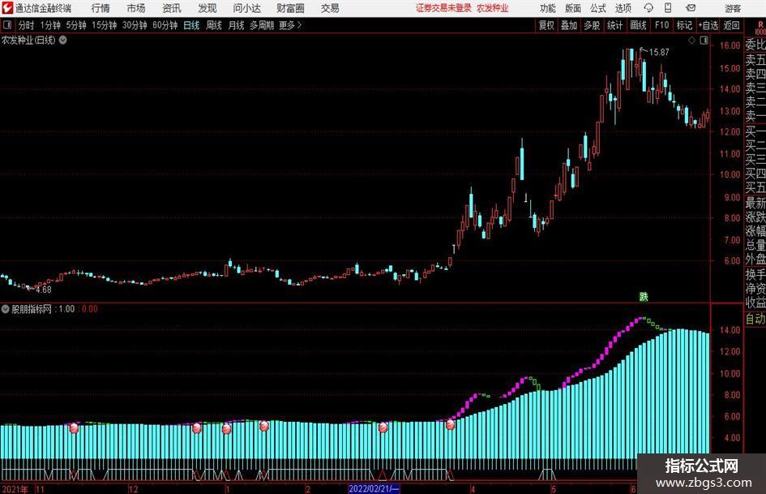The height and width of the screenshot is (494, 766).
Task: Click the 返回 back button
Action: [731, 25]
